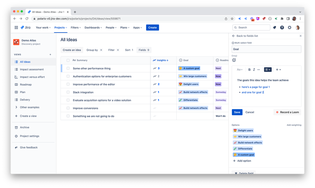The height and width of the screenshot is (188, 315).
Task: Open the insert plus dropdown in editor
Action: (x=278, y=70)
